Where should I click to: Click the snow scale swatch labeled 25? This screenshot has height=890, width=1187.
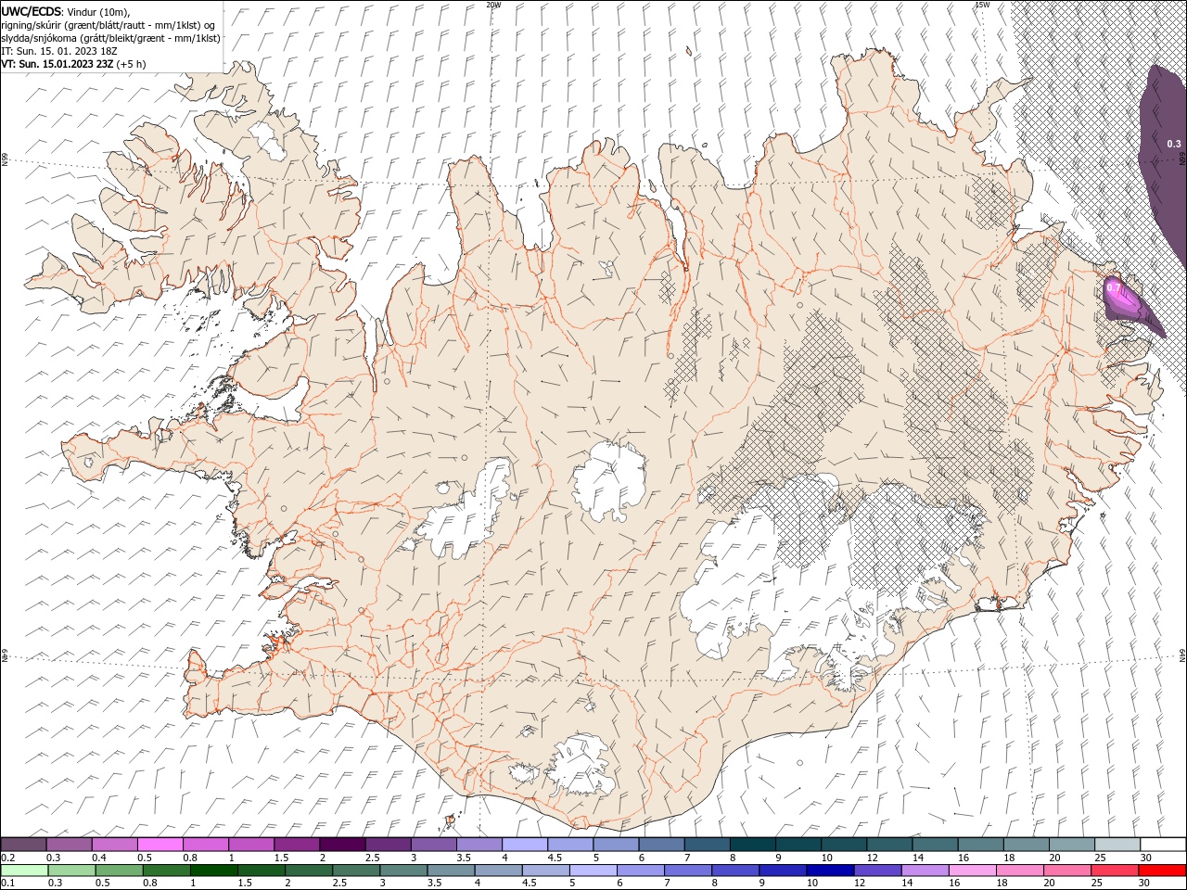1117,845
